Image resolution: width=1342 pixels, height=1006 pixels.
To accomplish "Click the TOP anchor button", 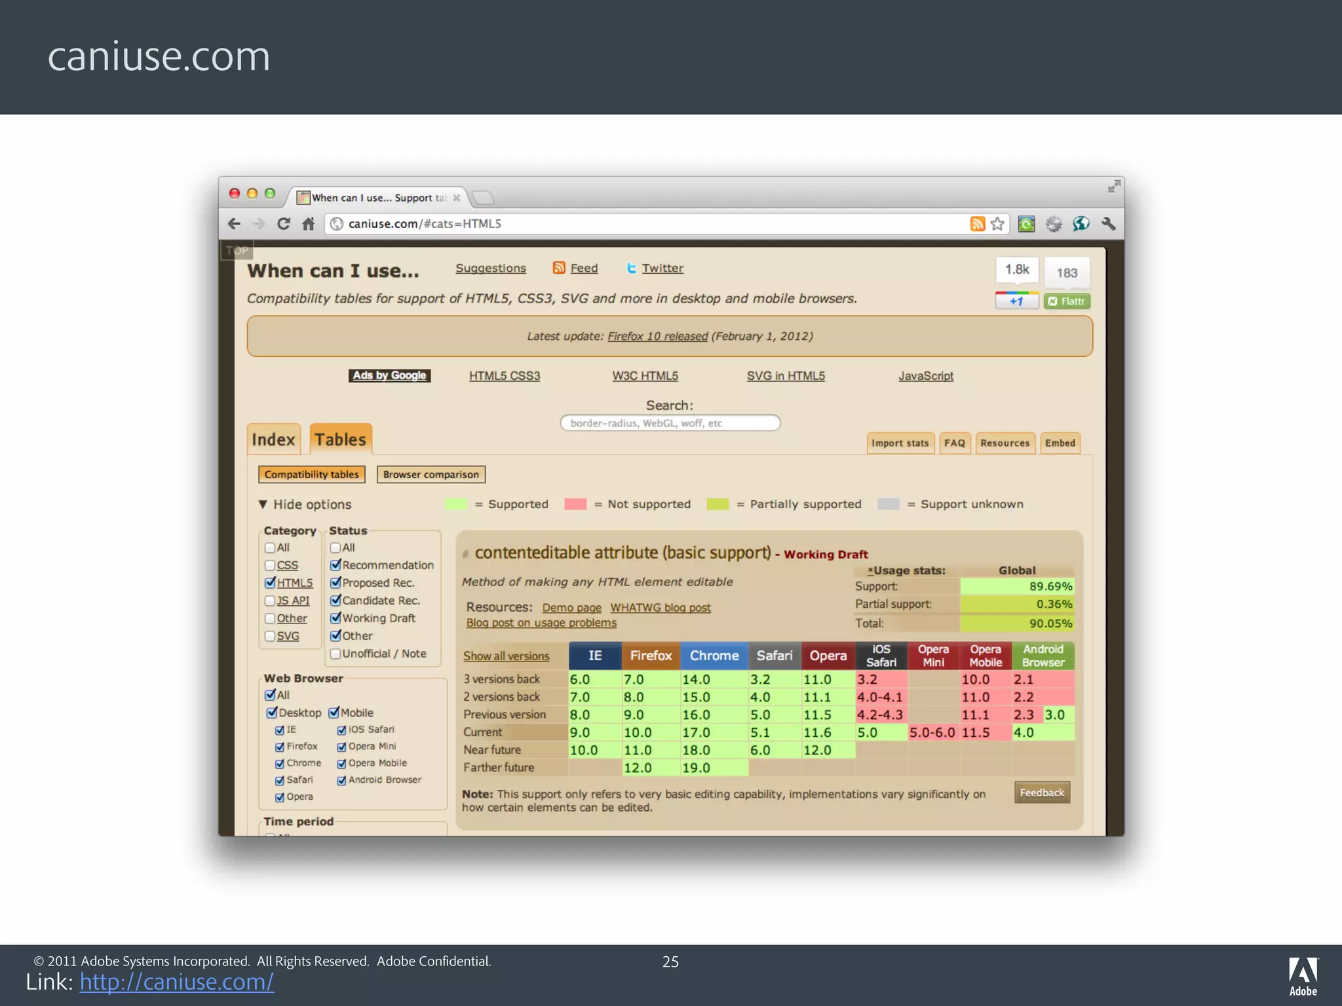I will (237, 251).
